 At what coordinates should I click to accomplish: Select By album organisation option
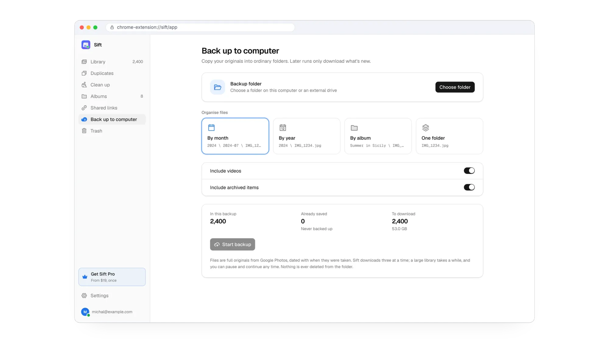pyautogui.click(x=378, y=136)
